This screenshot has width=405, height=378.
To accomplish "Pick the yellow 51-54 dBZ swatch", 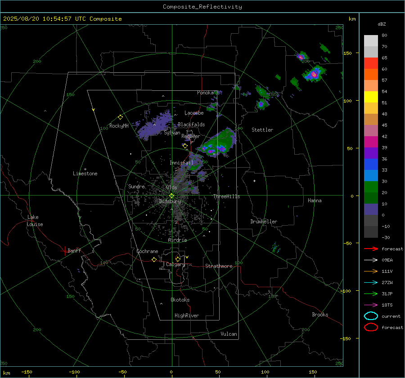I will point(371,97).
